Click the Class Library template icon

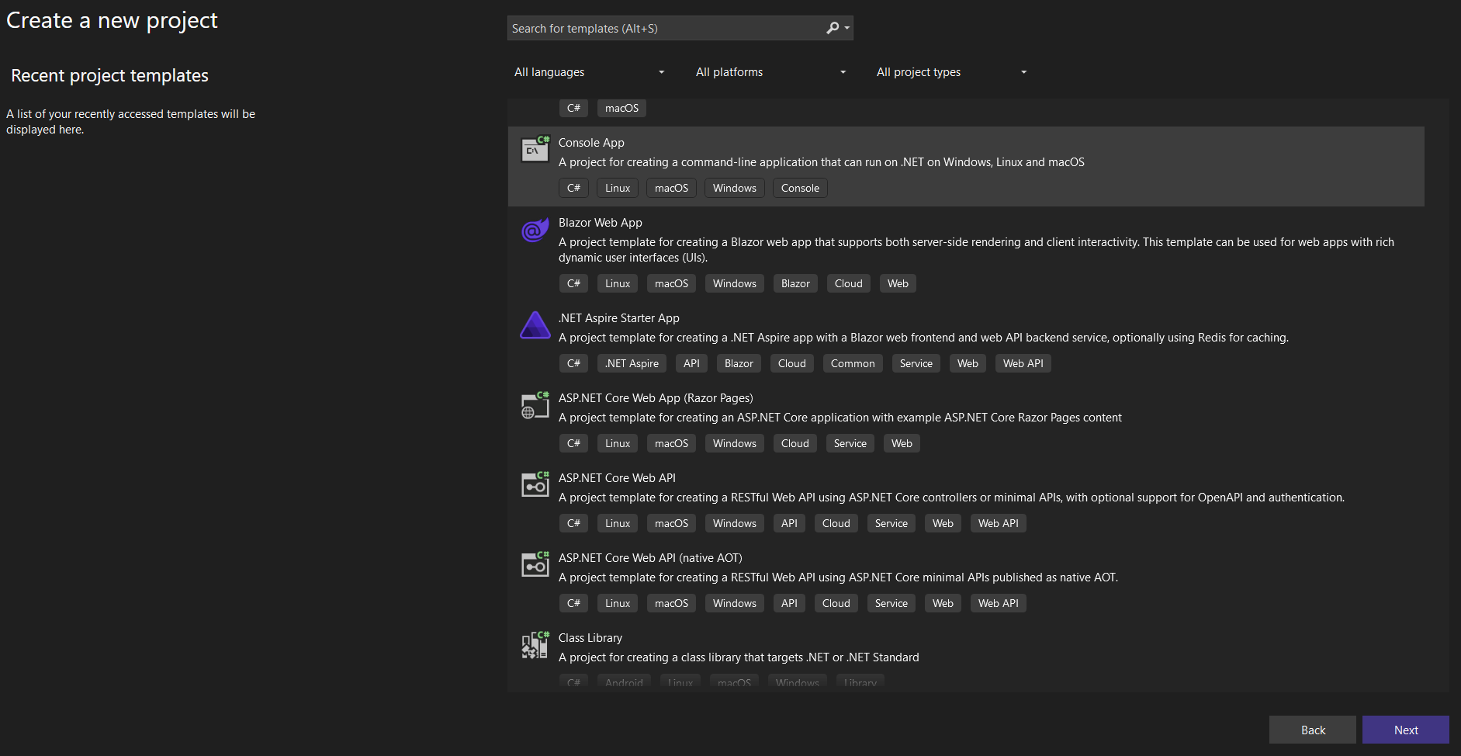[x=535, y=645]
